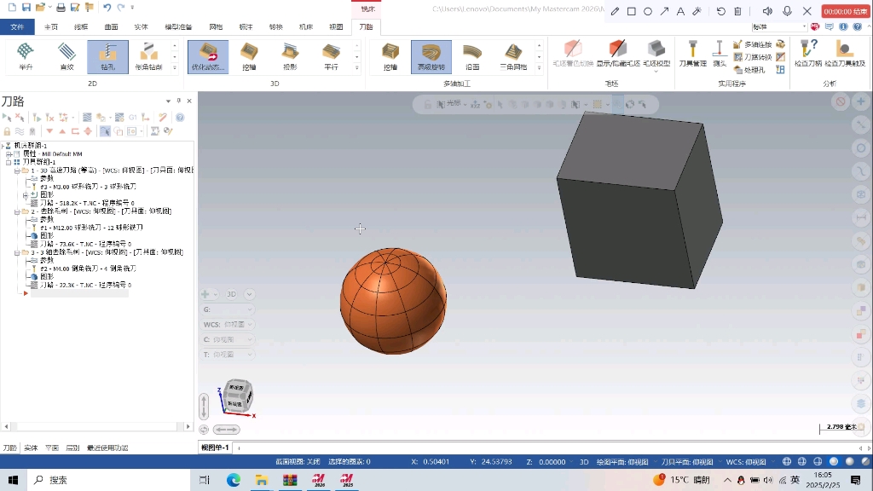Image resolution: width=873 pixels, height=491 pixels.
Task: Click the move insert arrow down icon
Action: (x=49, y=131)
